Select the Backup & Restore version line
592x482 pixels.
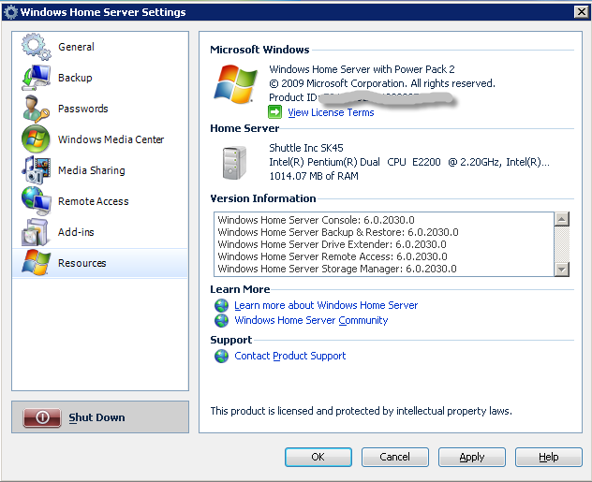[338, 232]
